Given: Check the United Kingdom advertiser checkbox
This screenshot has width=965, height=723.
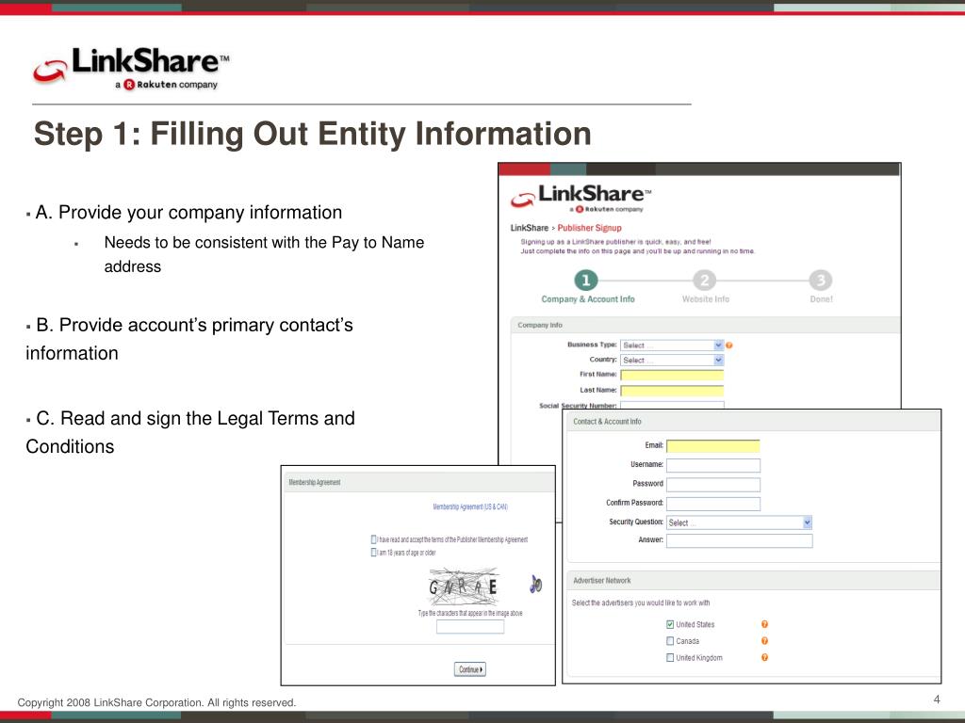Looking at the screenshot, I should 670,657.
